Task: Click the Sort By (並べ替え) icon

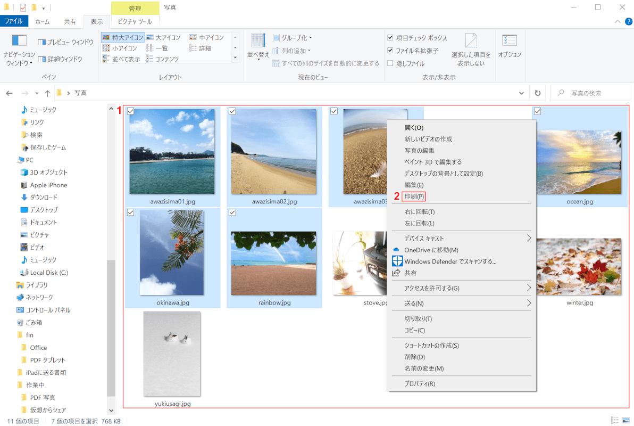Action: coord(258,42)
